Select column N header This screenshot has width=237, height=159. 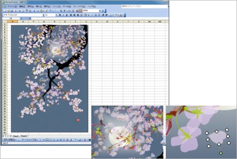pyautogui.click(x=12, y=22)
